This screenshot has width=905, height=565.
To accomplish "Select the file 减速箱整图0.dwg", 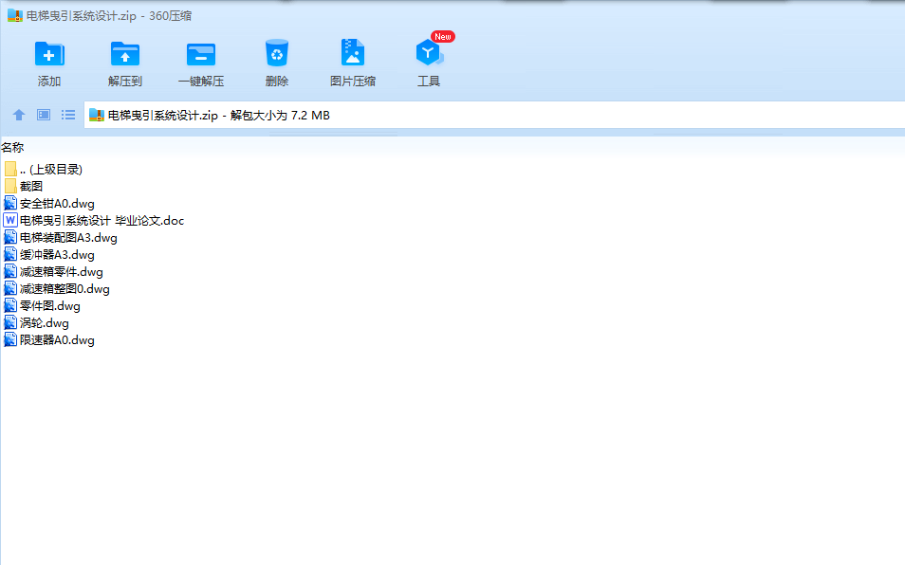I will click(65, 289).
